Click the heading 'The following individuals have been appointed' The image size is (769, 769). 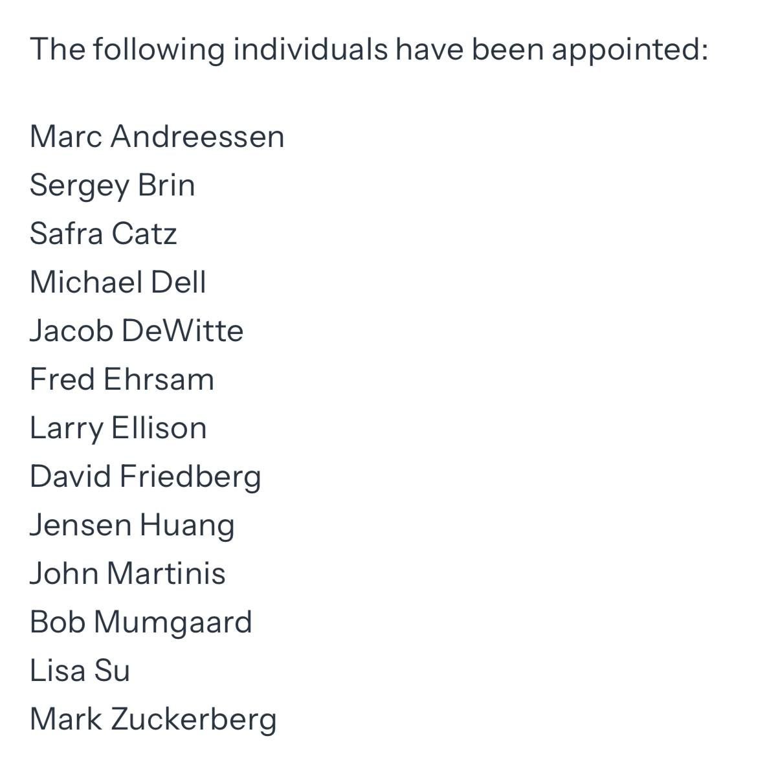tap(369, 50)
